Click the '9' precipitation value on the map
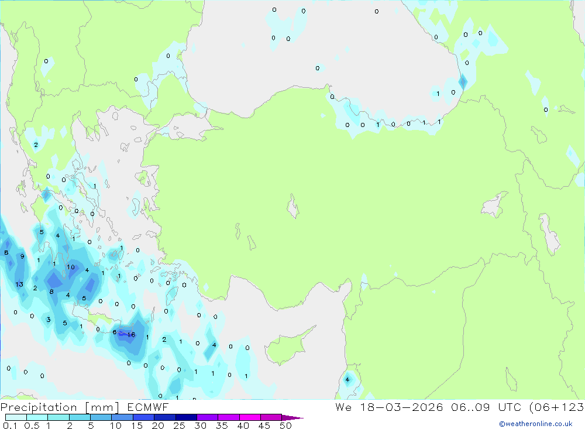Viewport: 585px width, 429px height. pos(22,256)
